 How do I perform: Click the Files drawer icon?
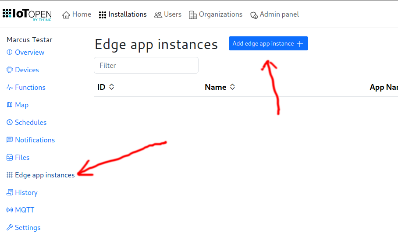(x=9, y=157)
